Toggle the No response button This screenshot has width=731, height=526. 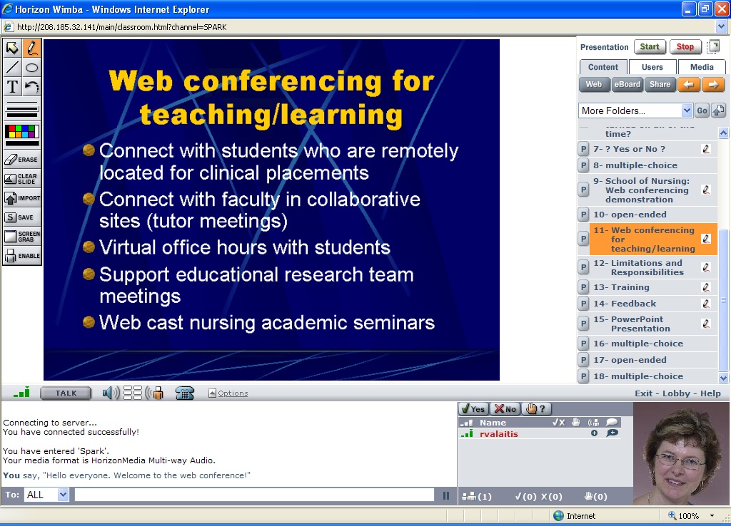[x=505, y=408]
